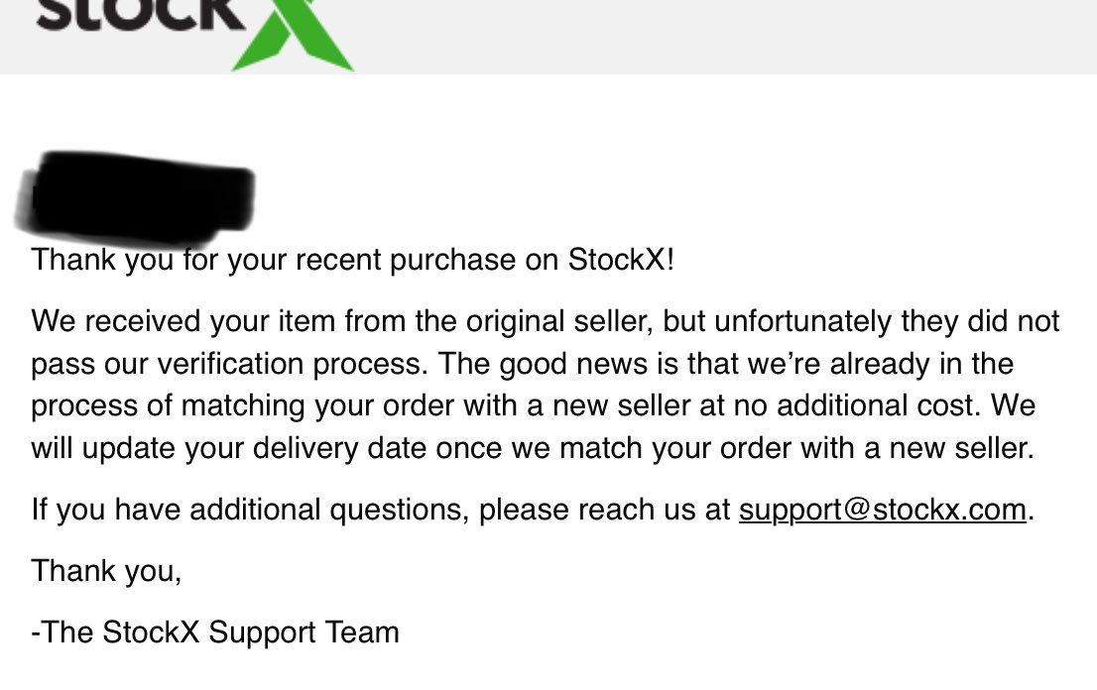Click the text "If you have additional questions"
The height and width of the screenshot is (690, 1097).
pos(250,510)
